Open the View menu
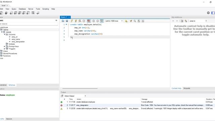Image resolution: width=215 pixels, height=121 pixels. (x=7, y=9)
